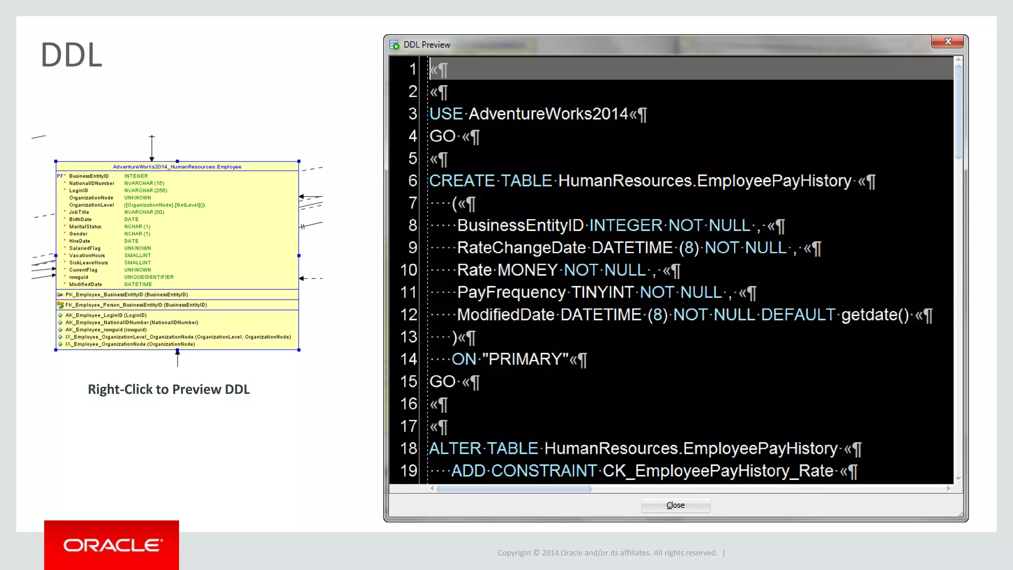This screenshot has height=570, width=1013.
Task: Click the IX_Employee_OrganizationLevel_OrganizationNode index icon
Action: coord(60,337)
